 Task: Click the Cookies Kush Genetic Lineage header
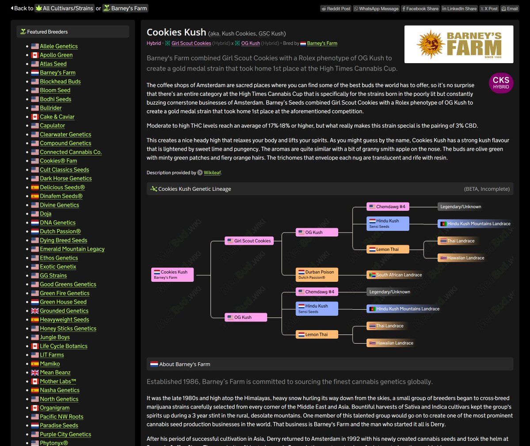[330, 189]
